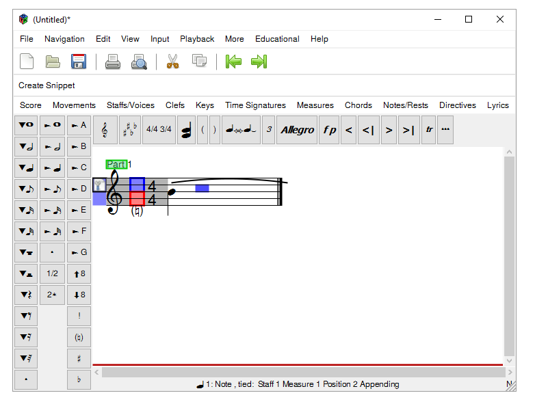
Task: Expand the Movements object menu
Action: pyautogui.click(x=74, y=105)
